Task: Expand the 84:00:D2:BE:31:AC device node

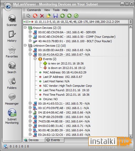Action: pos(30,125)
